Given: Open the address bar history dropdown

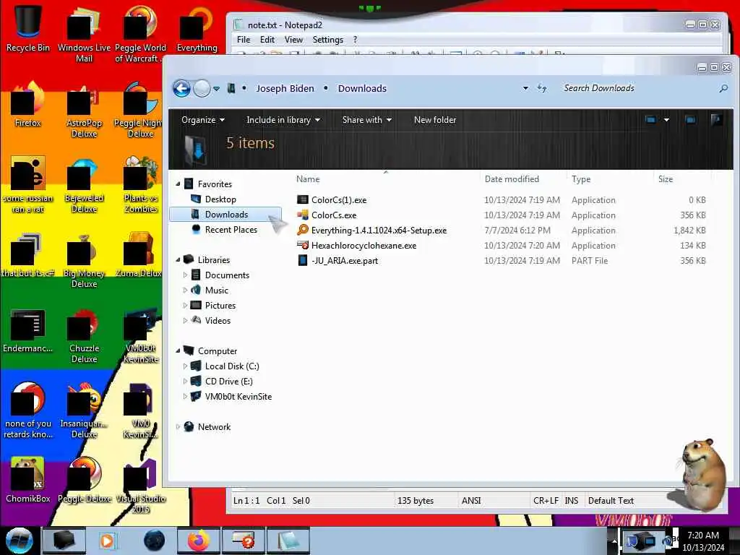Looking at the screenshot, I should tap(525, 88).
